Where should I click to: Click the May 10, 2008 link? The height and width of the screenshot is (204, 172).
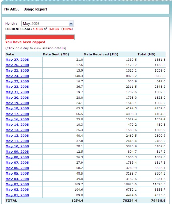pyautogui.click(x=17, y=146)
